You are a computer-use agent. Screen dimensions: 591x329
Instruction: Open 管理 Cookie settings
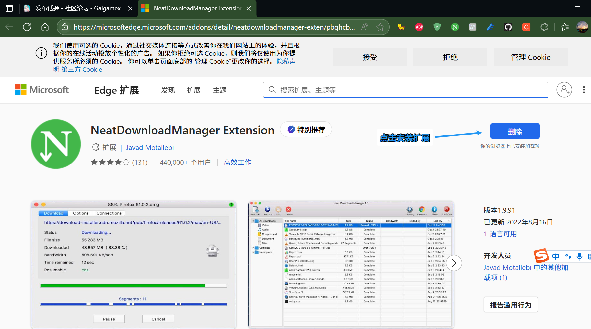coord(531,57)
